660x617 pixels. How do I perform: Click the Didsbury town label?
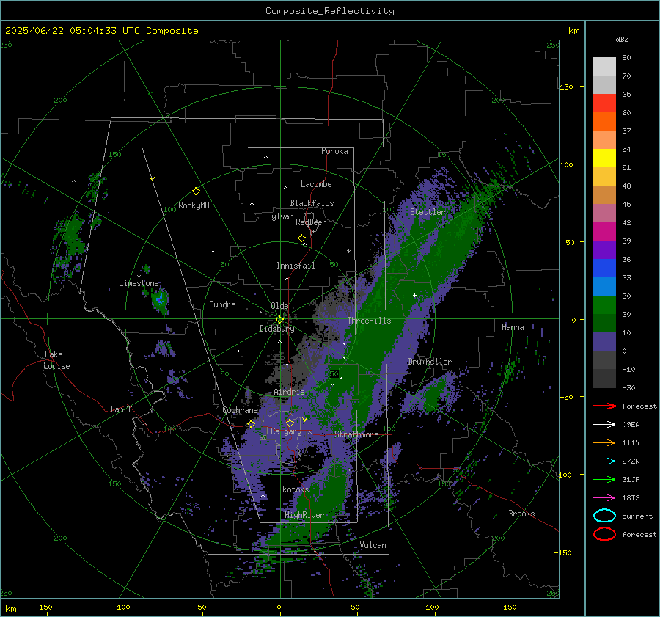click(x=276, y=329)
